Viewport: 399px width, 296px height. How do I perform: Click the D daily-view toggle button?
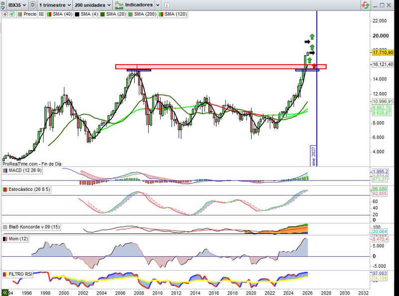coord(32,5)
